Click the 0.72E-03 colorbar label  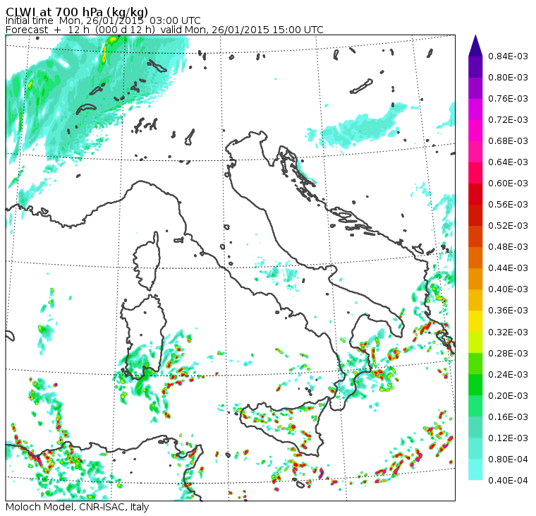tap(508, 120)
